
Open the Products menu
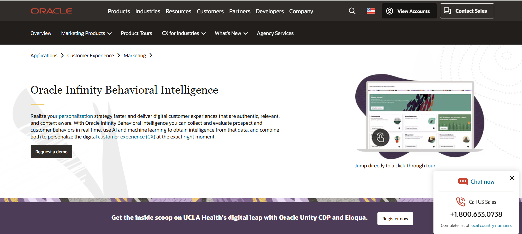(x=119, y=11)
